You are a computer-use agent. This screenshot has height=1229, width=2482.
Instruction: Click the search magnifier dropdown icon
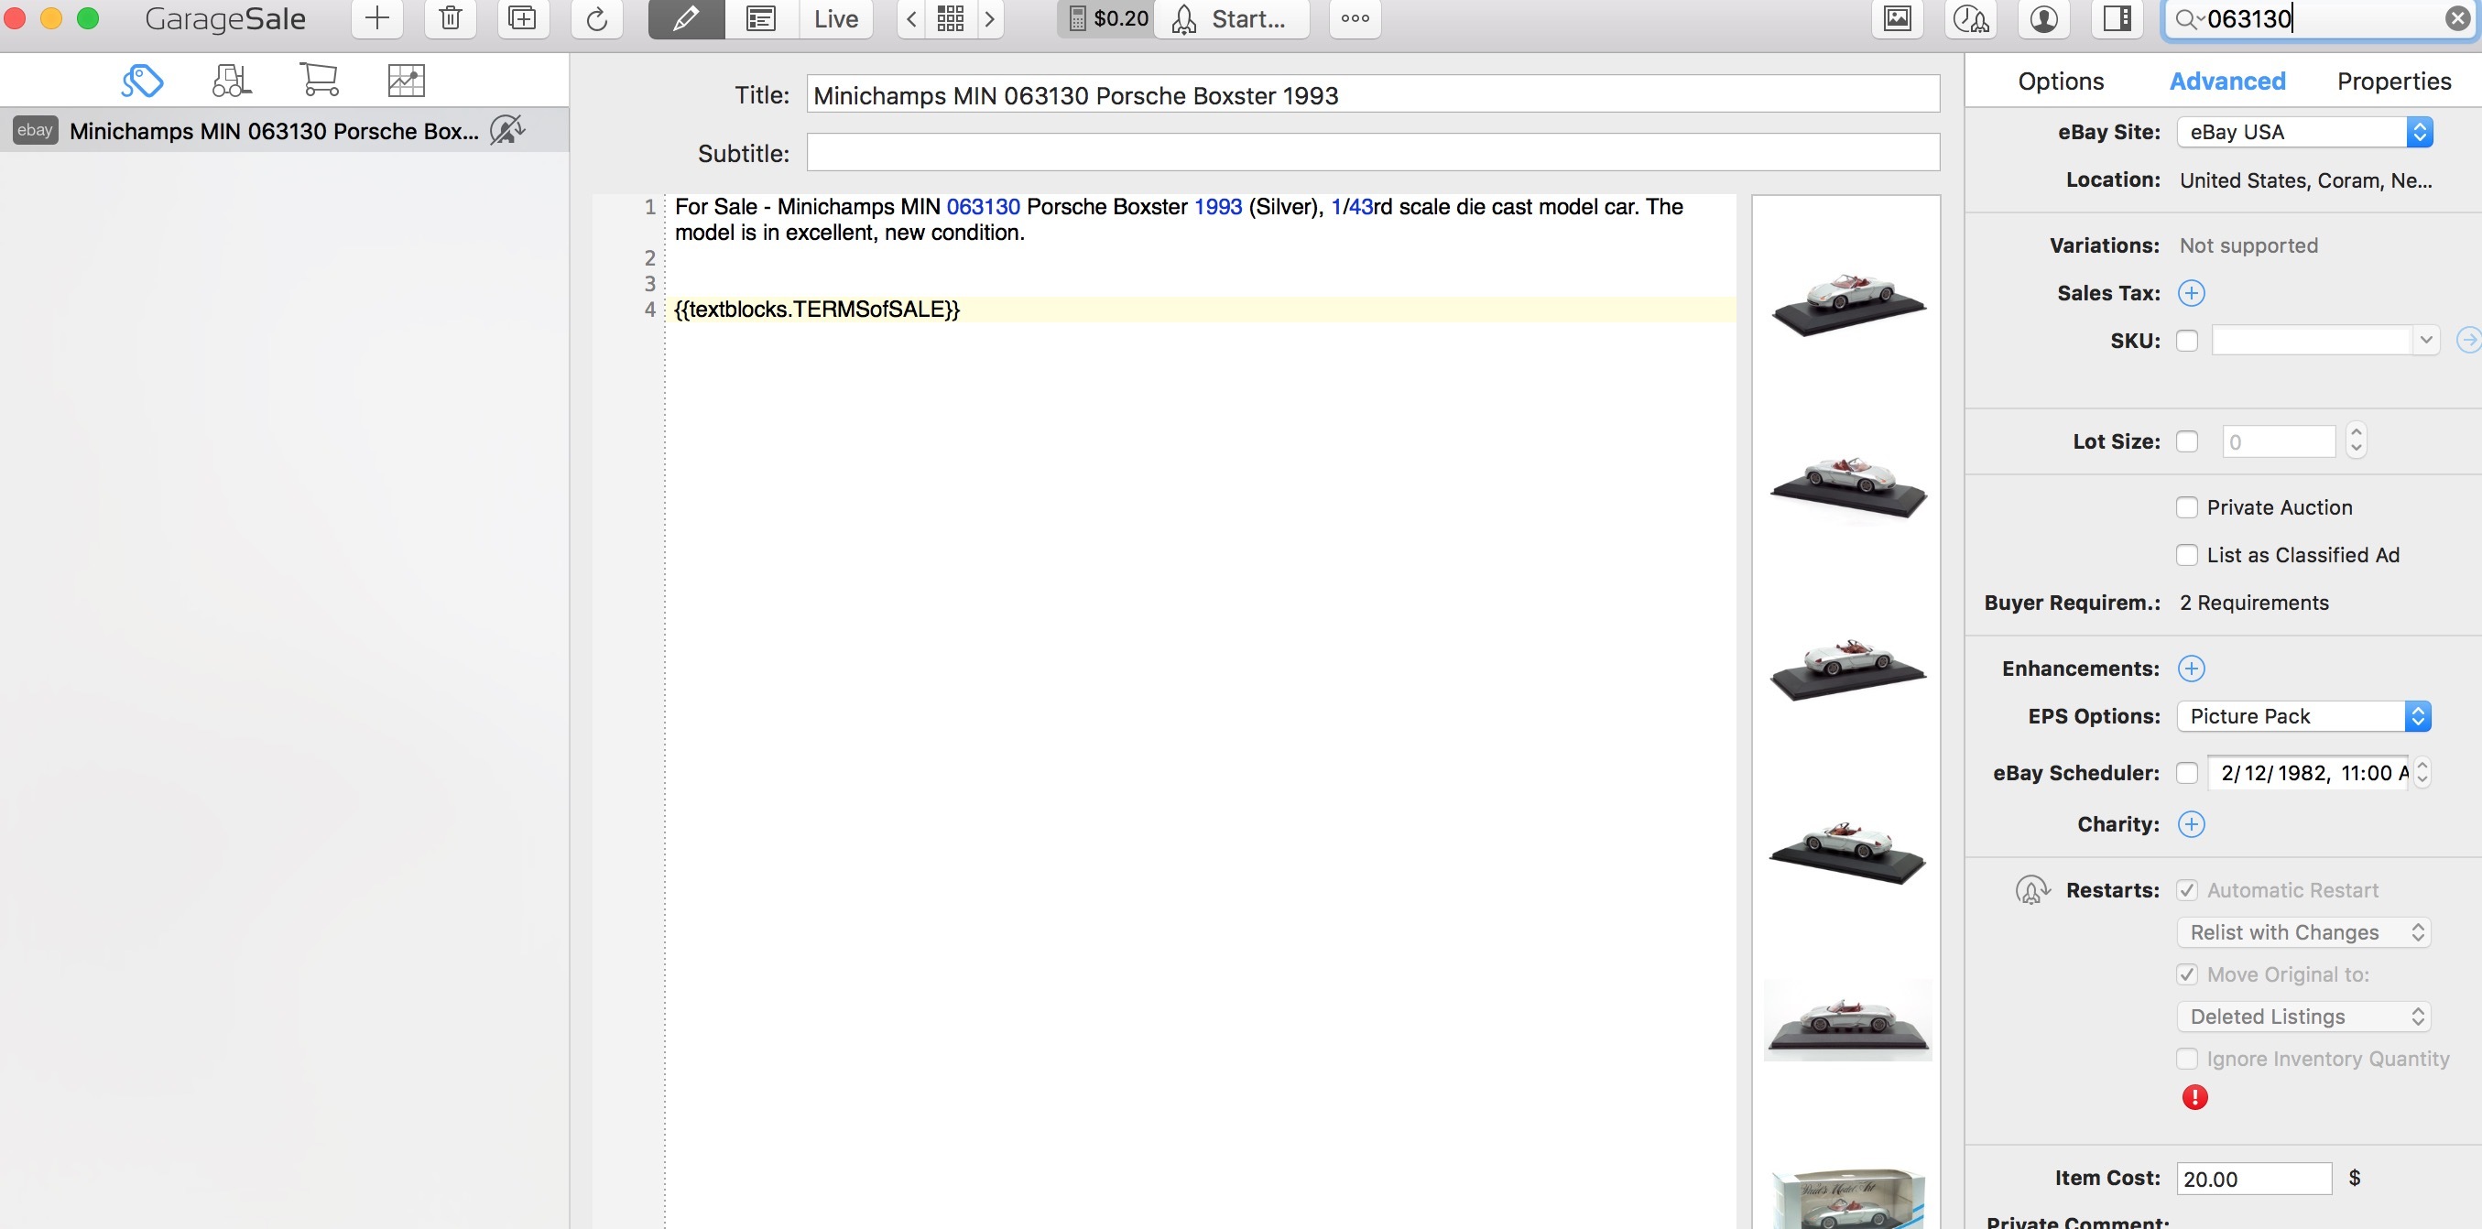pyautogui.click(x=2189, y=18)
